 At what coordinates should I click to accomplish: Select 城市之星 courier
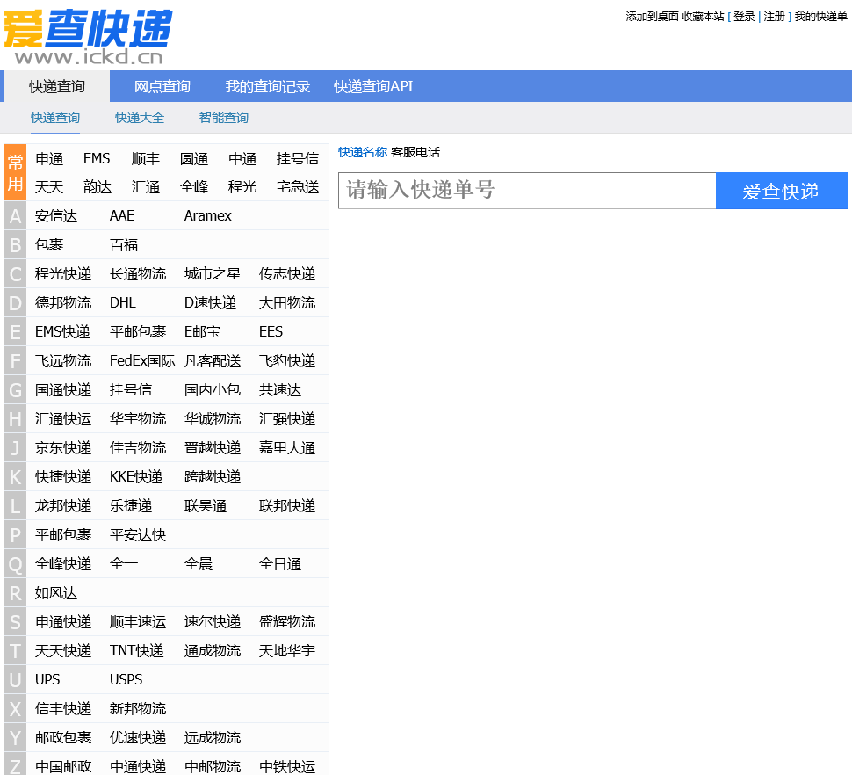[213, 274]
